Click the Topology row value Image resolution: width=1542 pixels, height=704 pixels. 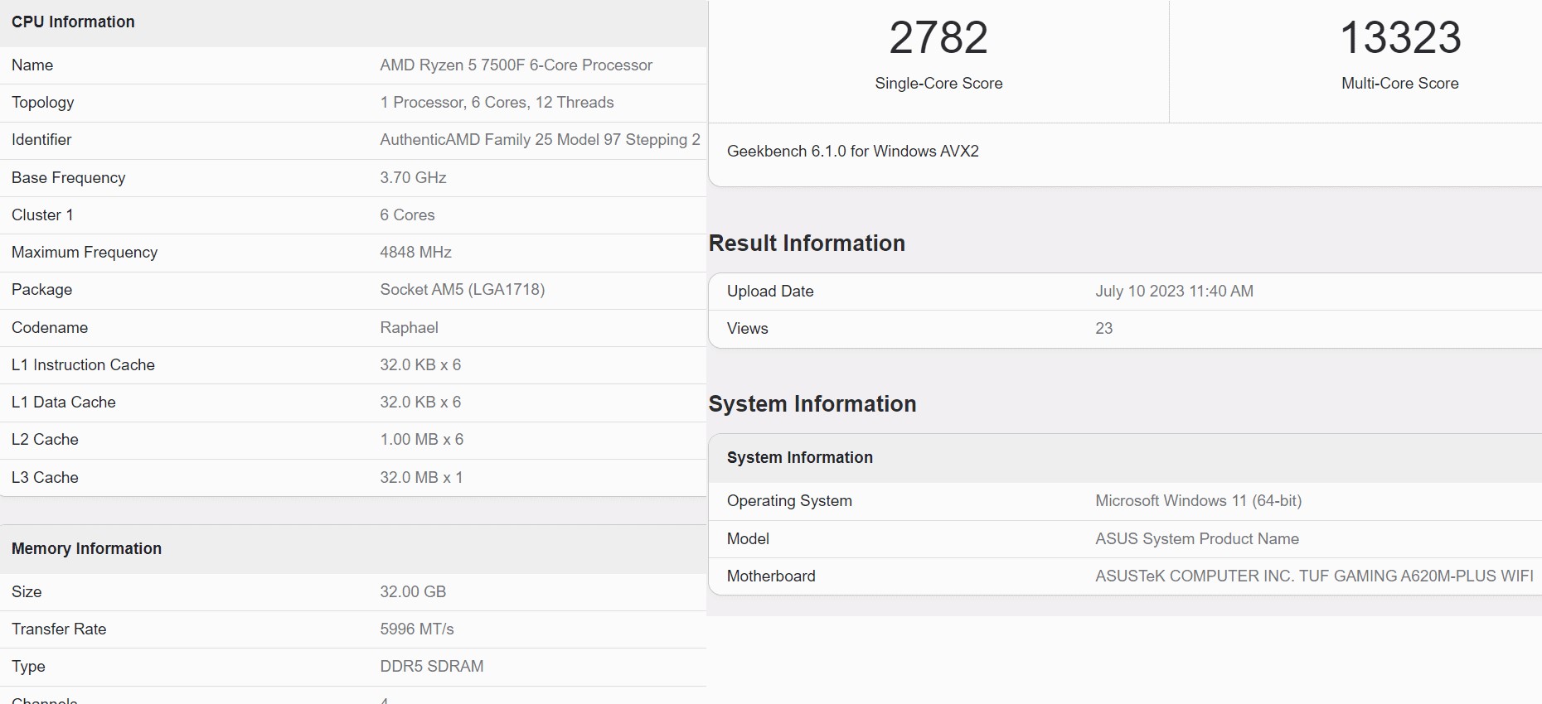tap(497, 103)
